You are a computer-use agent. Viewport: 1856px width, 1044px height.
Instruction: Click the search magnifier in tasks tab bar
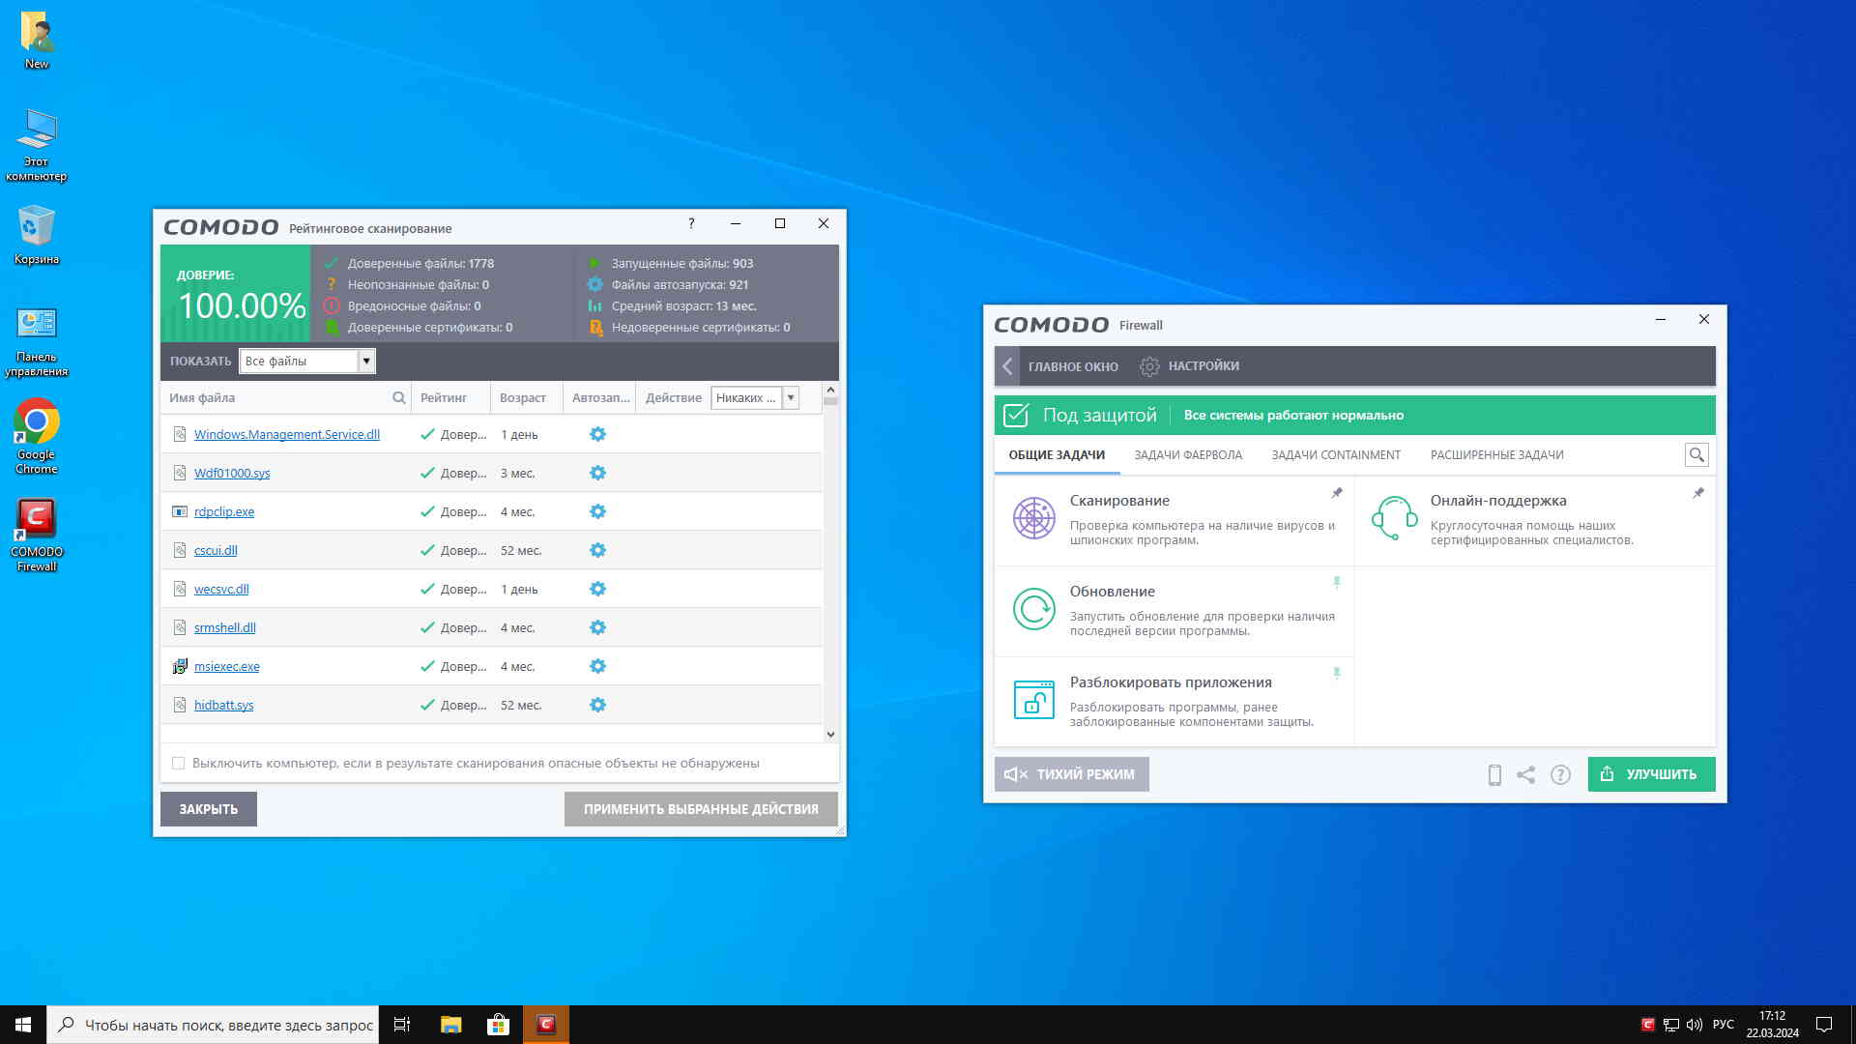(x=1696, y=455)
